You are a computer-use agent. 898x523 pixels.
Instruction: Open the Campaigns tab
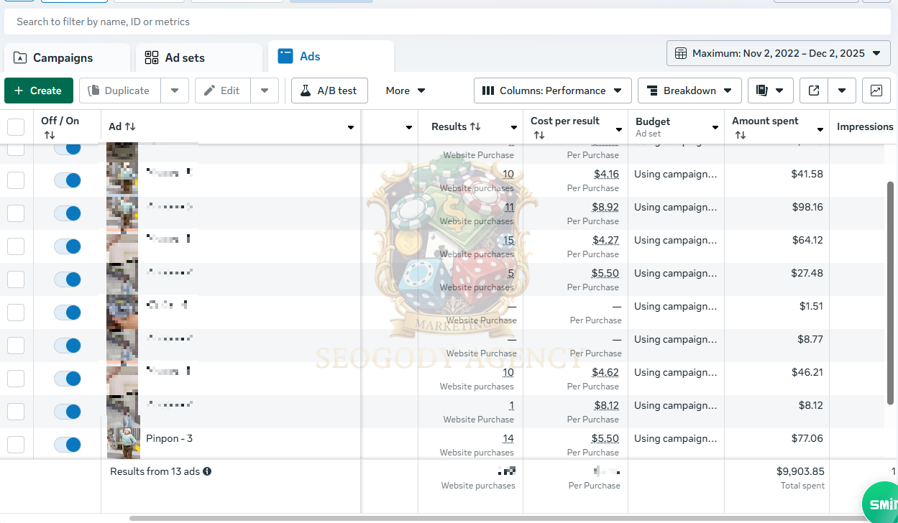tap(67, 57)
